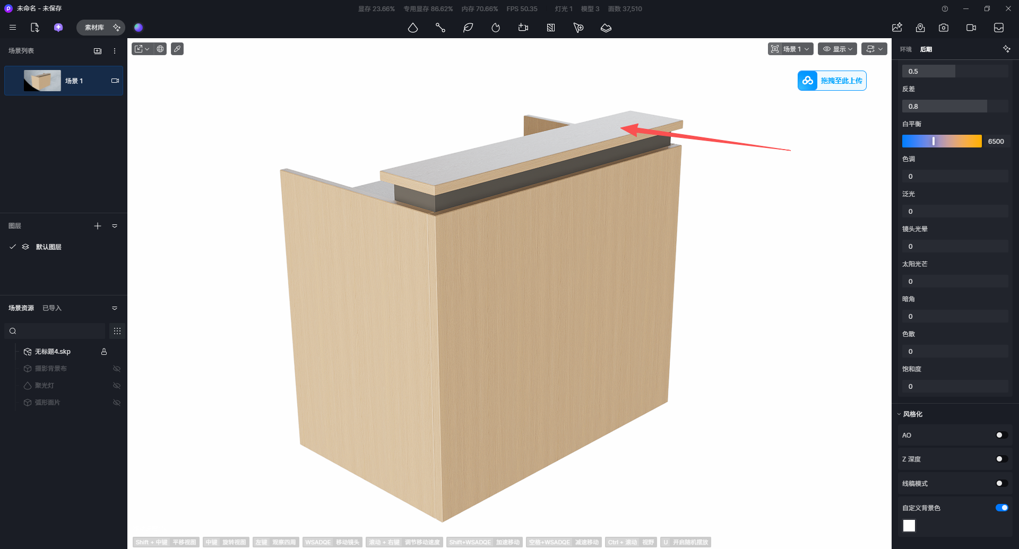Click the 拖拽至此上传 upload button
The height and width of the screenshot is (549, 1019).
832,81
